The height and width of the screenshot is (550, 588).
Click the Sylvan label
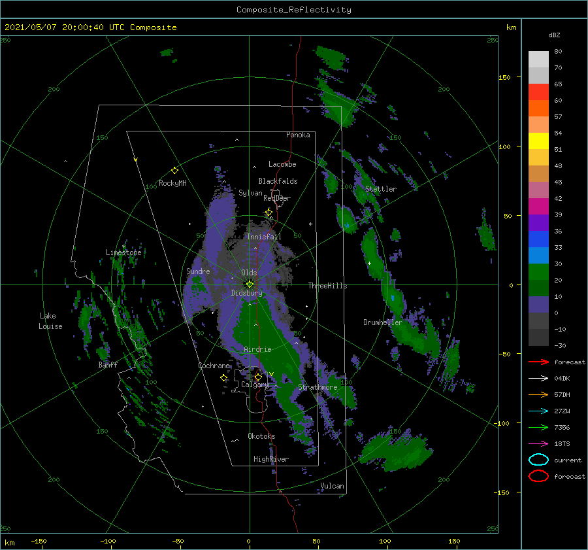point(250,193)
